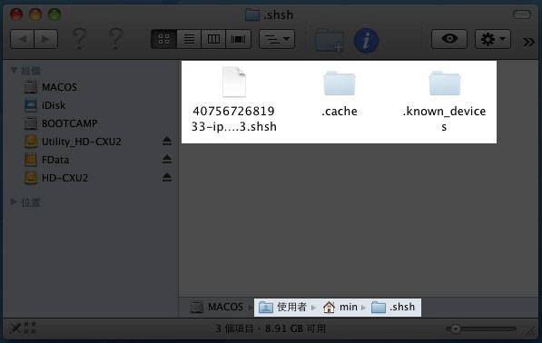Viewport: 542px width, 343px height.
Task: Click the folder proxy icon in the title bar
Action: pyautogui.click(x=252, y=15)
